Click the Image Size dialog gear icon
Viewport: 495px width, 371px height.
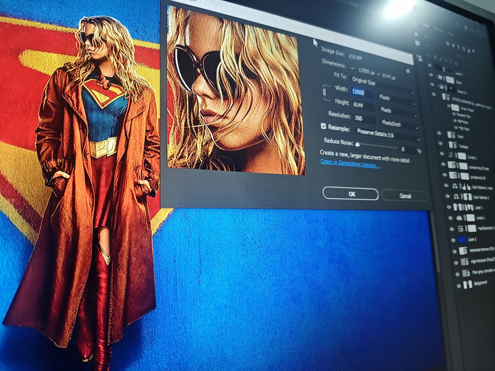click(408, 71)
